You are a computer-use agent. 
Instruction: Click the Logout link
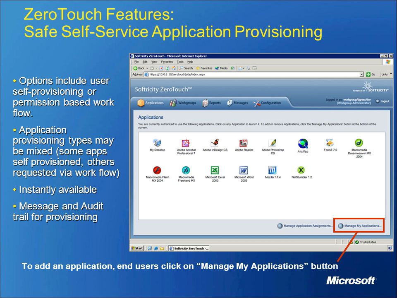click(x=382, y=101)
